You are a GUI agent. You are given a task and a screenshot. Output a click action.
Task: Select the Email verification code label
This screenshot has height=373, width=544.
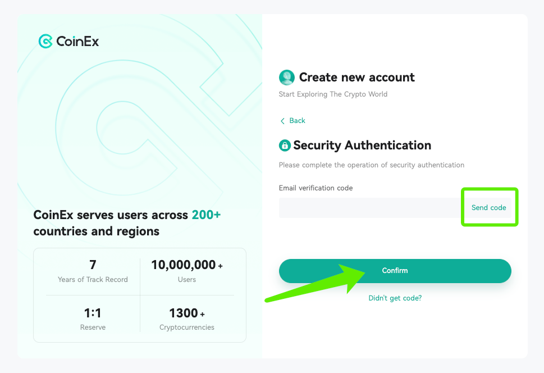point(316,188)
